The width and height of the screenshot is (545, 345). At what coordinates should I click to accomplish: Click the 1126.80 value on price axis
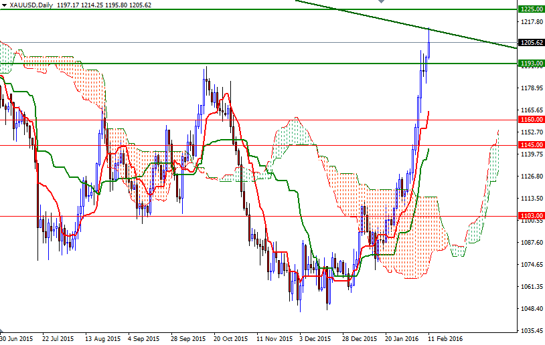pyautogui.click(x=532, y=177)
